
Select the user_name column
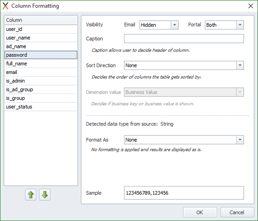(41, 38)
